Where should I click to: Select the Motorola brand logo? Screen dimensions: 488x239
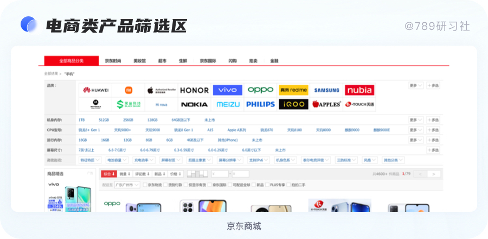[x=95, y=104]
